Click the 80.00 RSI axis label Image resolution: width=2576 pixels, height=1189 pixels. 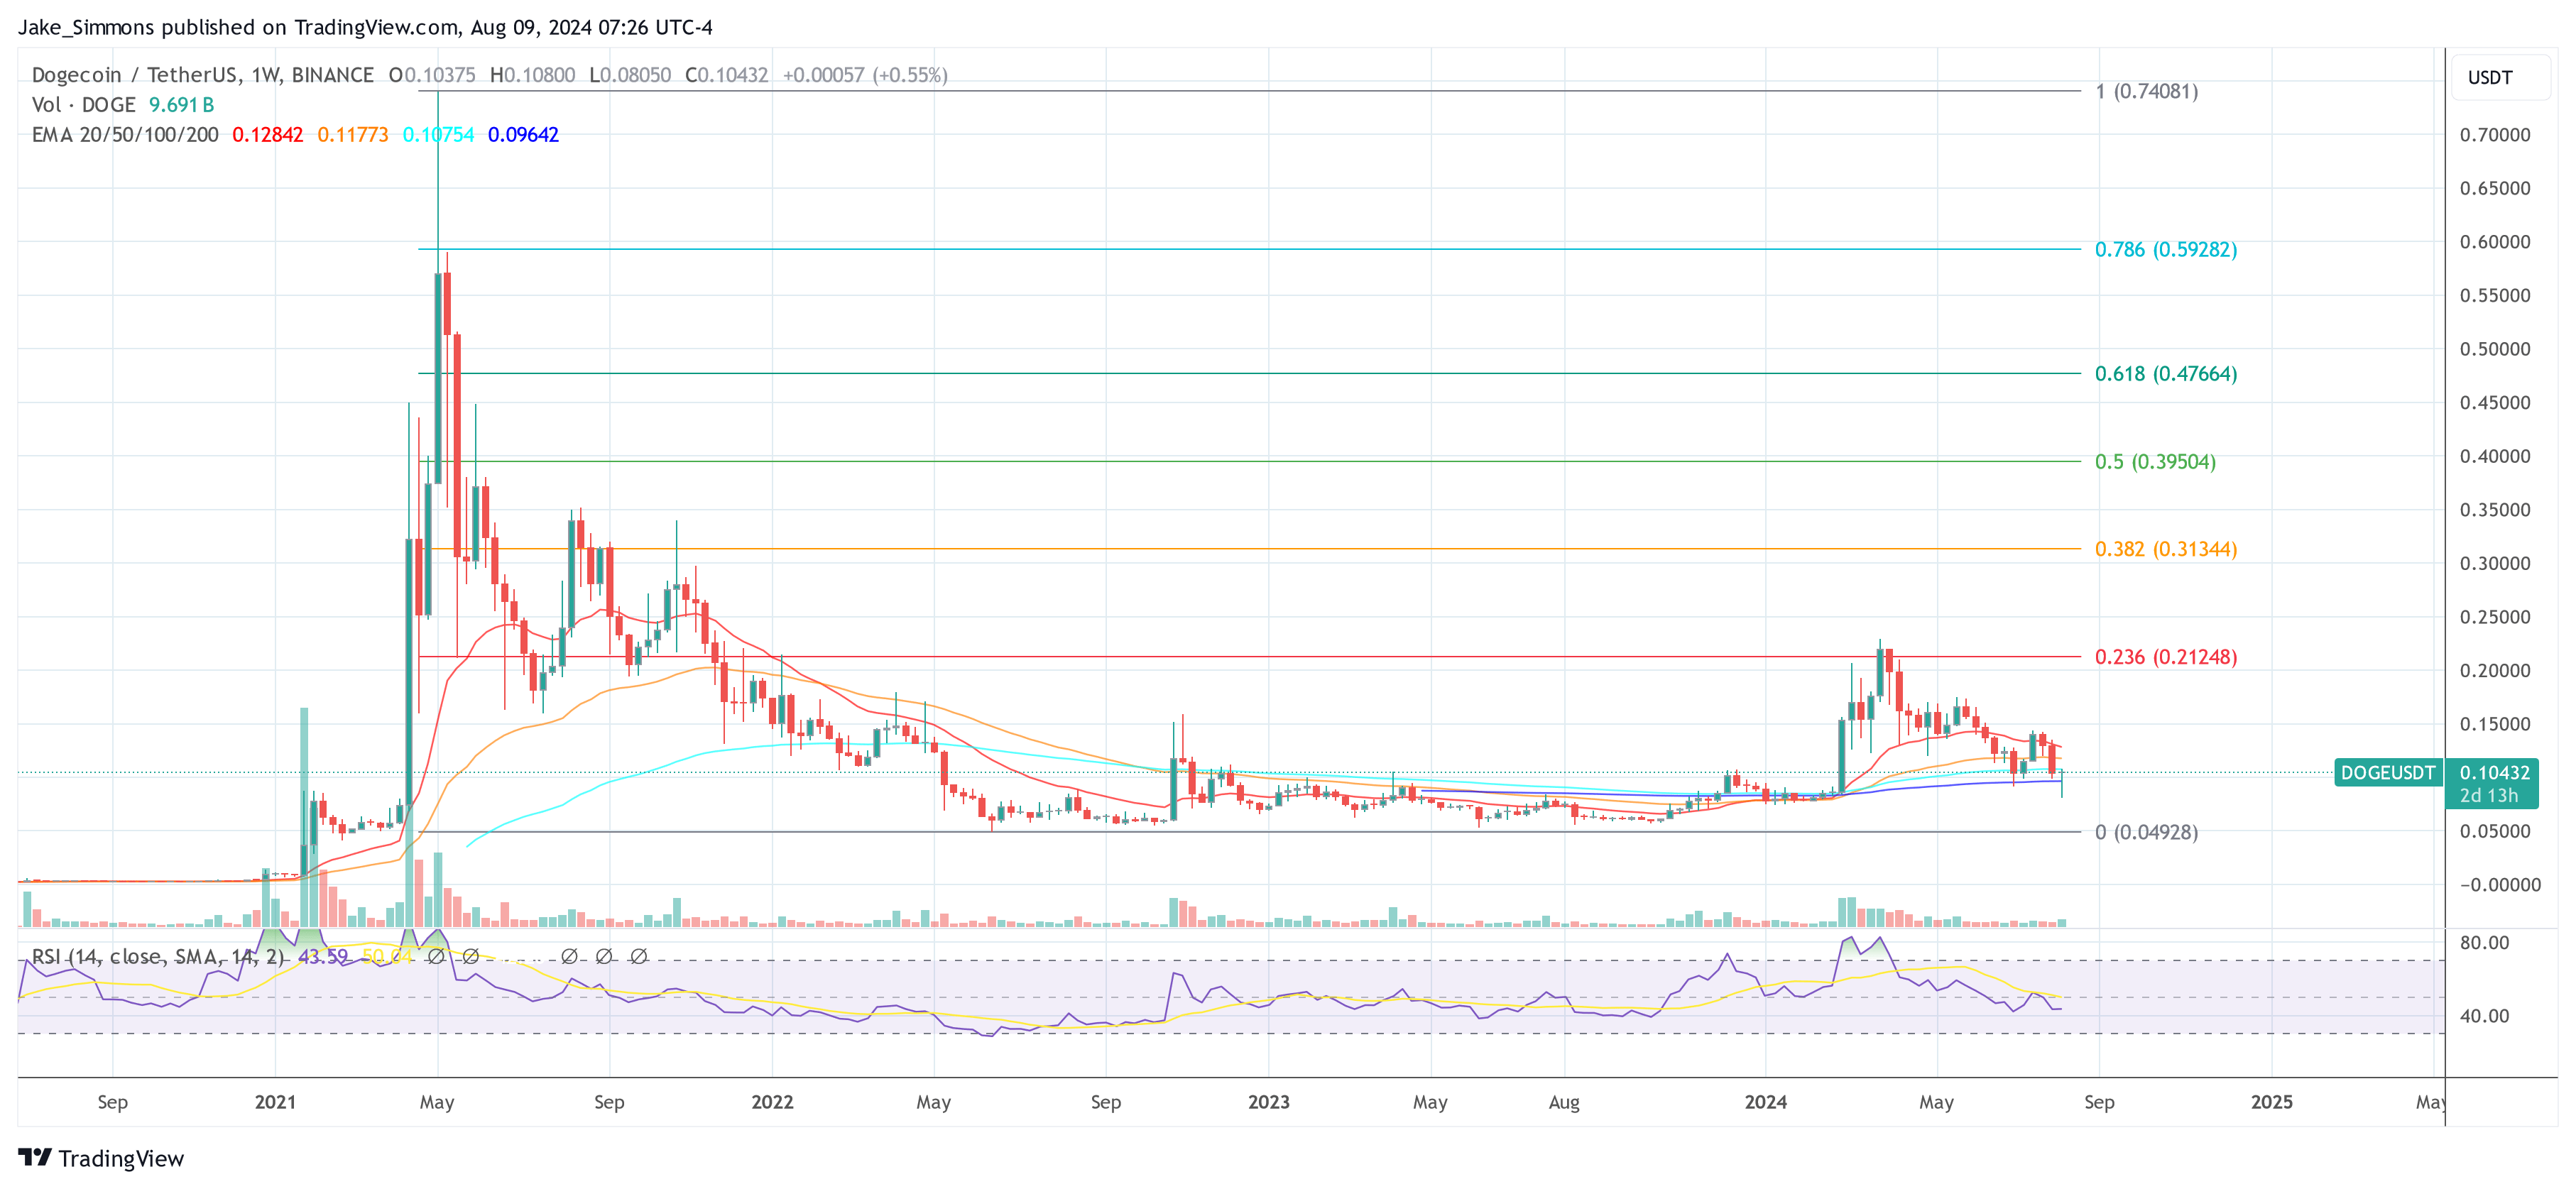pyautogui.click(x=2484, y=943)
